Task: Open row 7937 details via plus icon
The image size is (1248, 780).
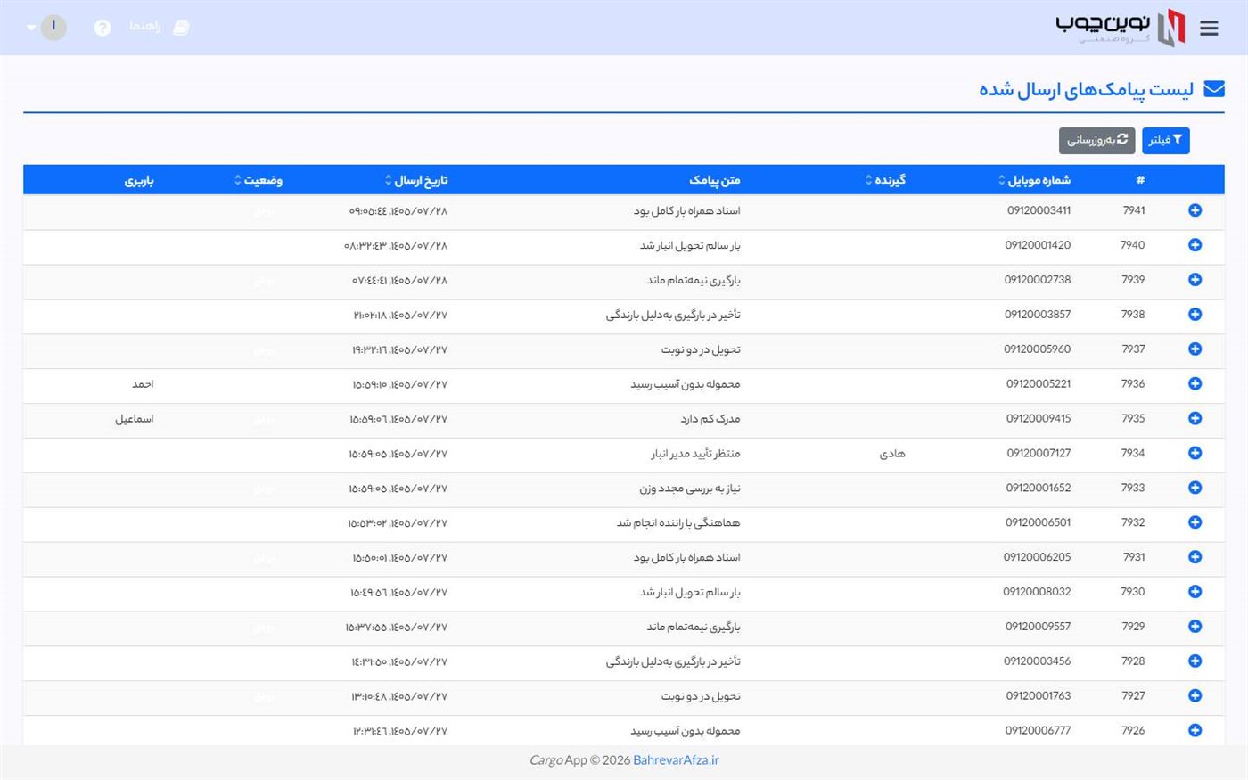Action: pyautogui.click(x=1195, y=349)
